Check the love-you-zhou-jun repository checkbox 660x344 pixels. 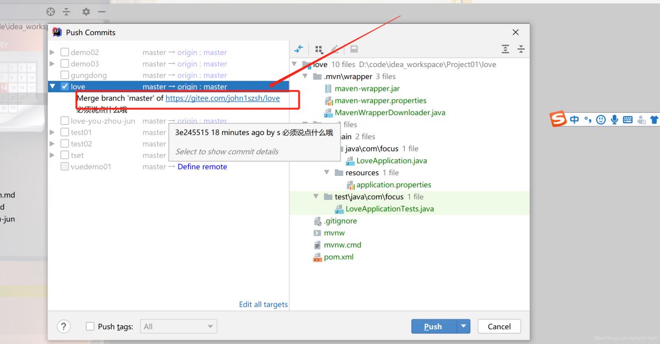65,121
